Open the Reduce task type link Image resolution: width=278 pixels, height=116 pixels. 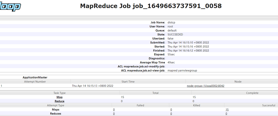click(x=59, y=101)
